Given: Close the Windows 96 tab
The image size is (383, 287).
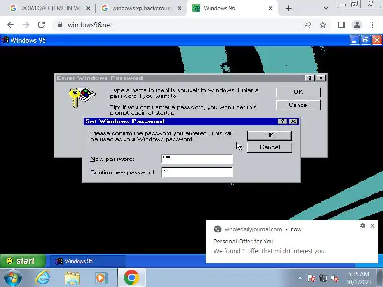Looking at the screenshot, I should pyautogui.click(x=270, y=8).
